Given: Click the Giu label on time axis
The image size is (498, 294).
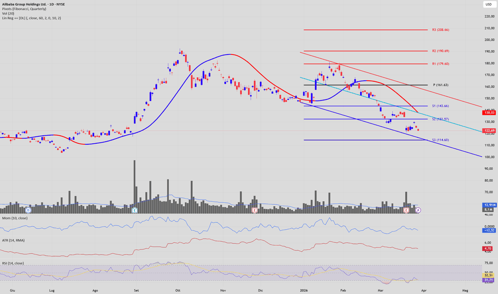Looking at the screenshot, I should click(12, 290).
